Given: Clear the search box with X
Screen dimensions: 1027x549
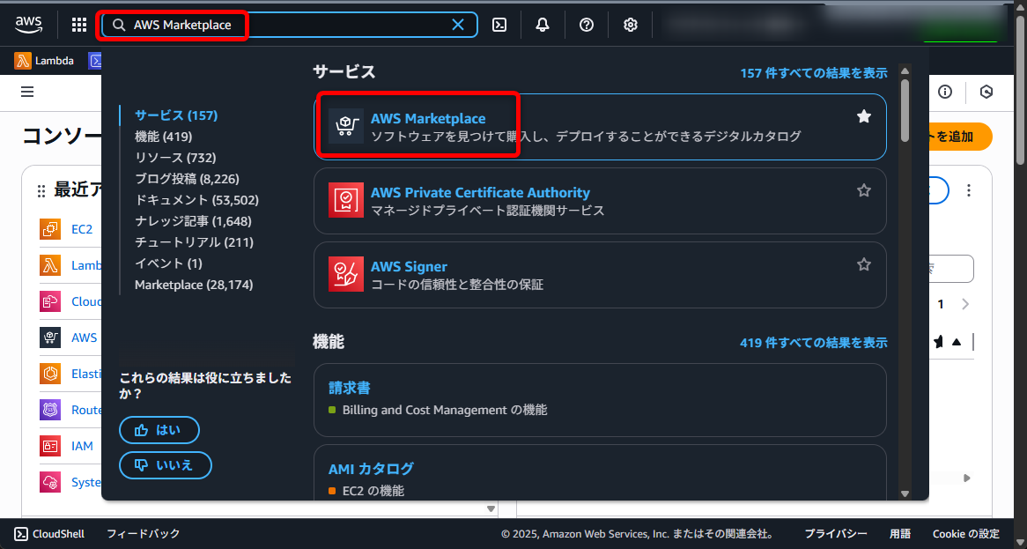Looking at the screenshot, I should click(458, 25).
